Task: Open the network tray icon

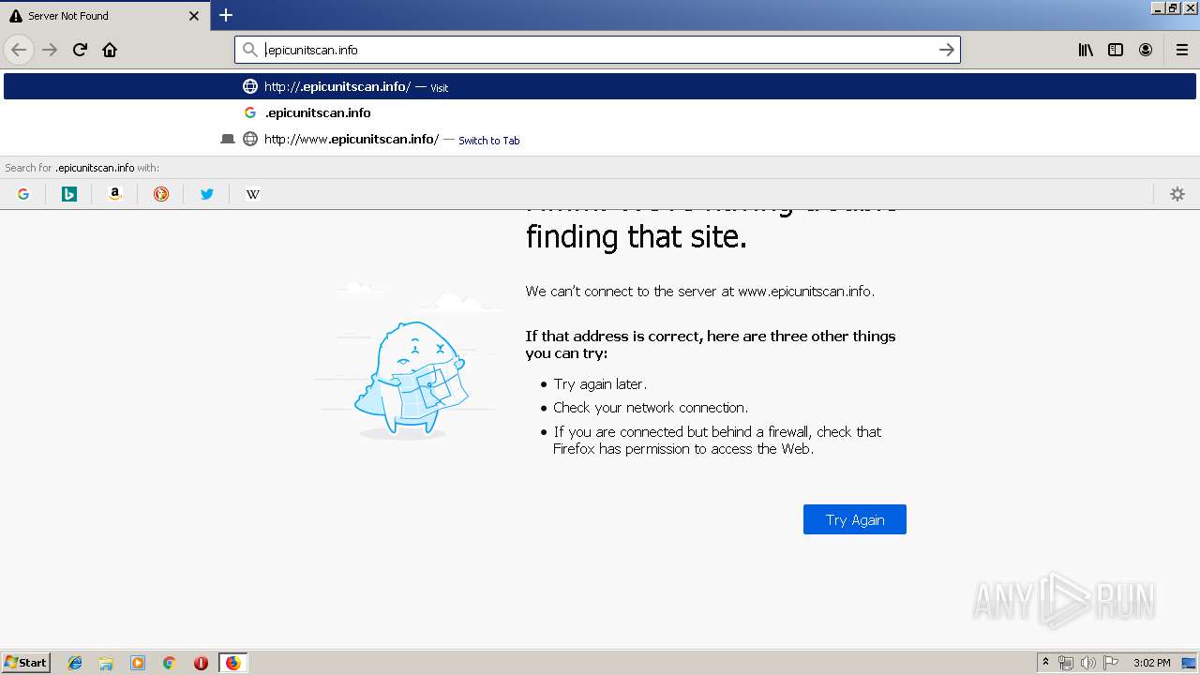Action: coord(1066,663)
